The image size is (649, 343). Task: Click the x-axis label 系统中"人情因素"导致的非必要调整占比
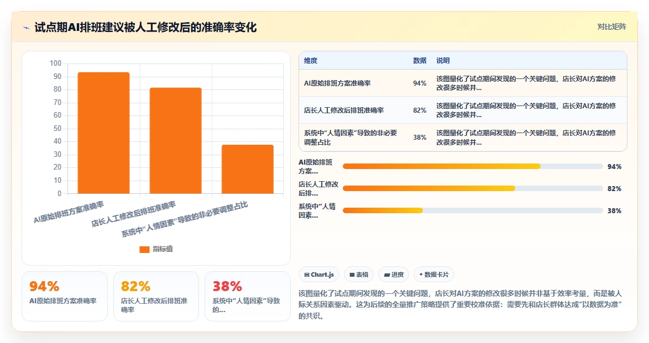(x=184, y=219)
